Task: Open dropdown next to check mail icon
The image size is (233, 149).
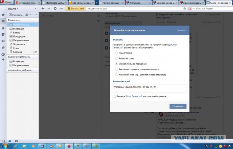Action: pos(31,15)
